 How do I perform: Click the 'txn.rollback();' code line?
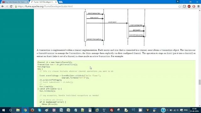click(47, 91)
